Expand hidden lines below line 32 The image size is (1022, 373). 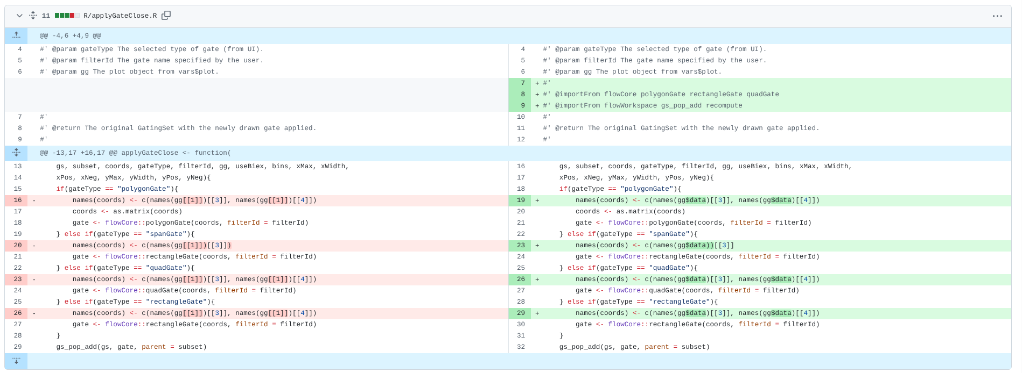[x=16, y=361]
